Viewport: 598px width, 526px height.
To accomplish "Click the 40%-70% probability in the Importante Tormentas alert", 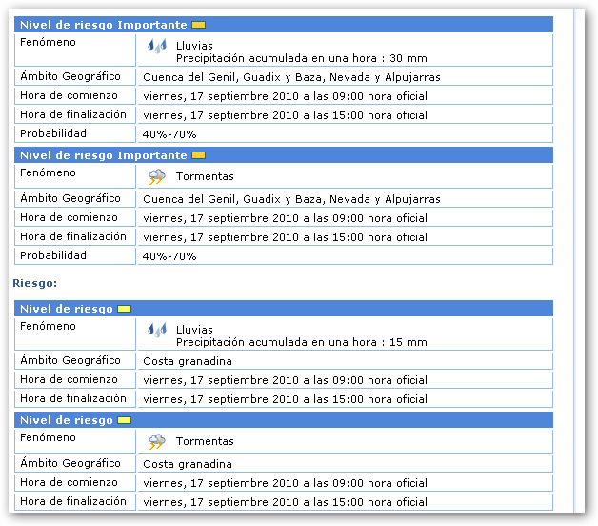I will (169, 256).
